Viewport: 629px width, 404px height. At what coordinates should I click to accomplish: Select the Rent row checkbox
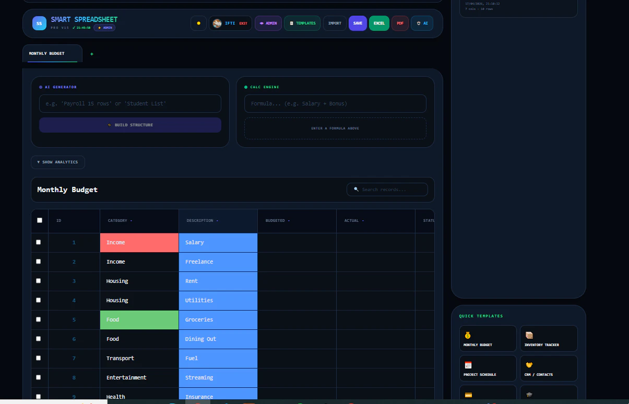(x=38, y=281)
